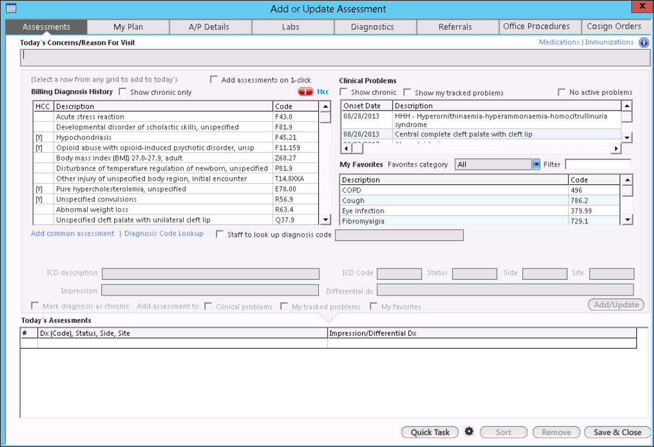Select Cough favorite row

[480, 201]
